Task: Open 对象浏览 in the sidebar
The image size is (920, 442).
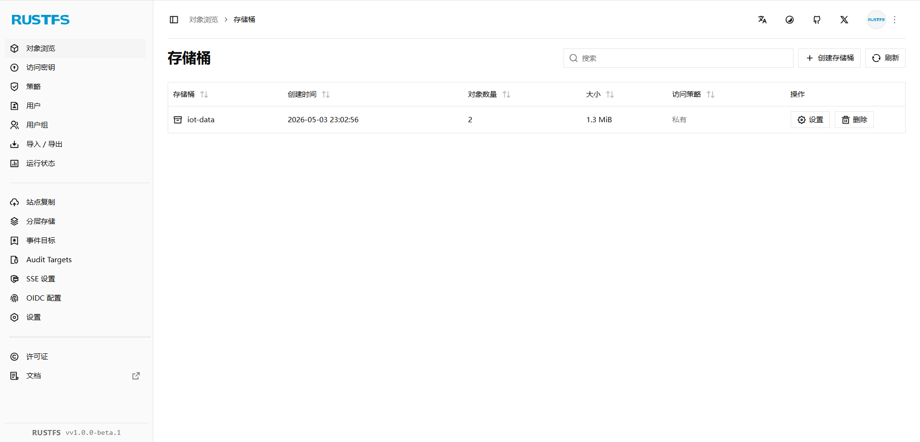Action: coord(75,48)
